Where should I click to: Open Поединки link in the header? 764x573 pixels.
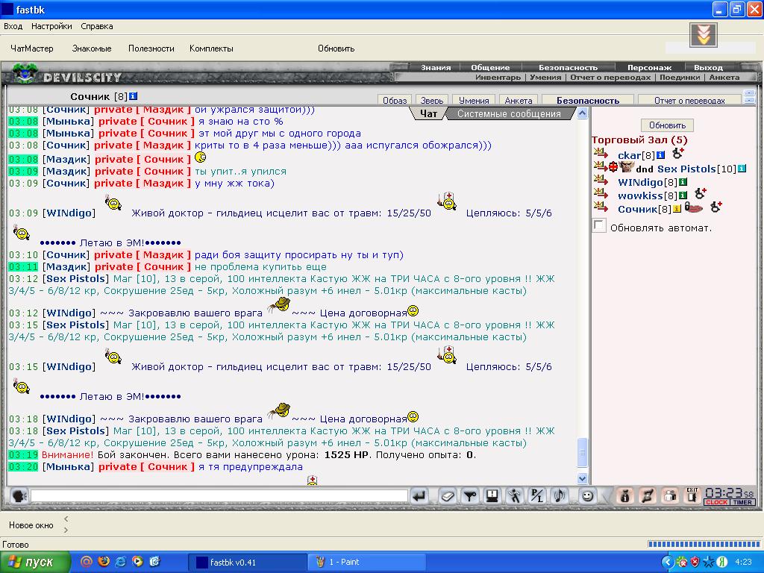click(x=679, y=77)
